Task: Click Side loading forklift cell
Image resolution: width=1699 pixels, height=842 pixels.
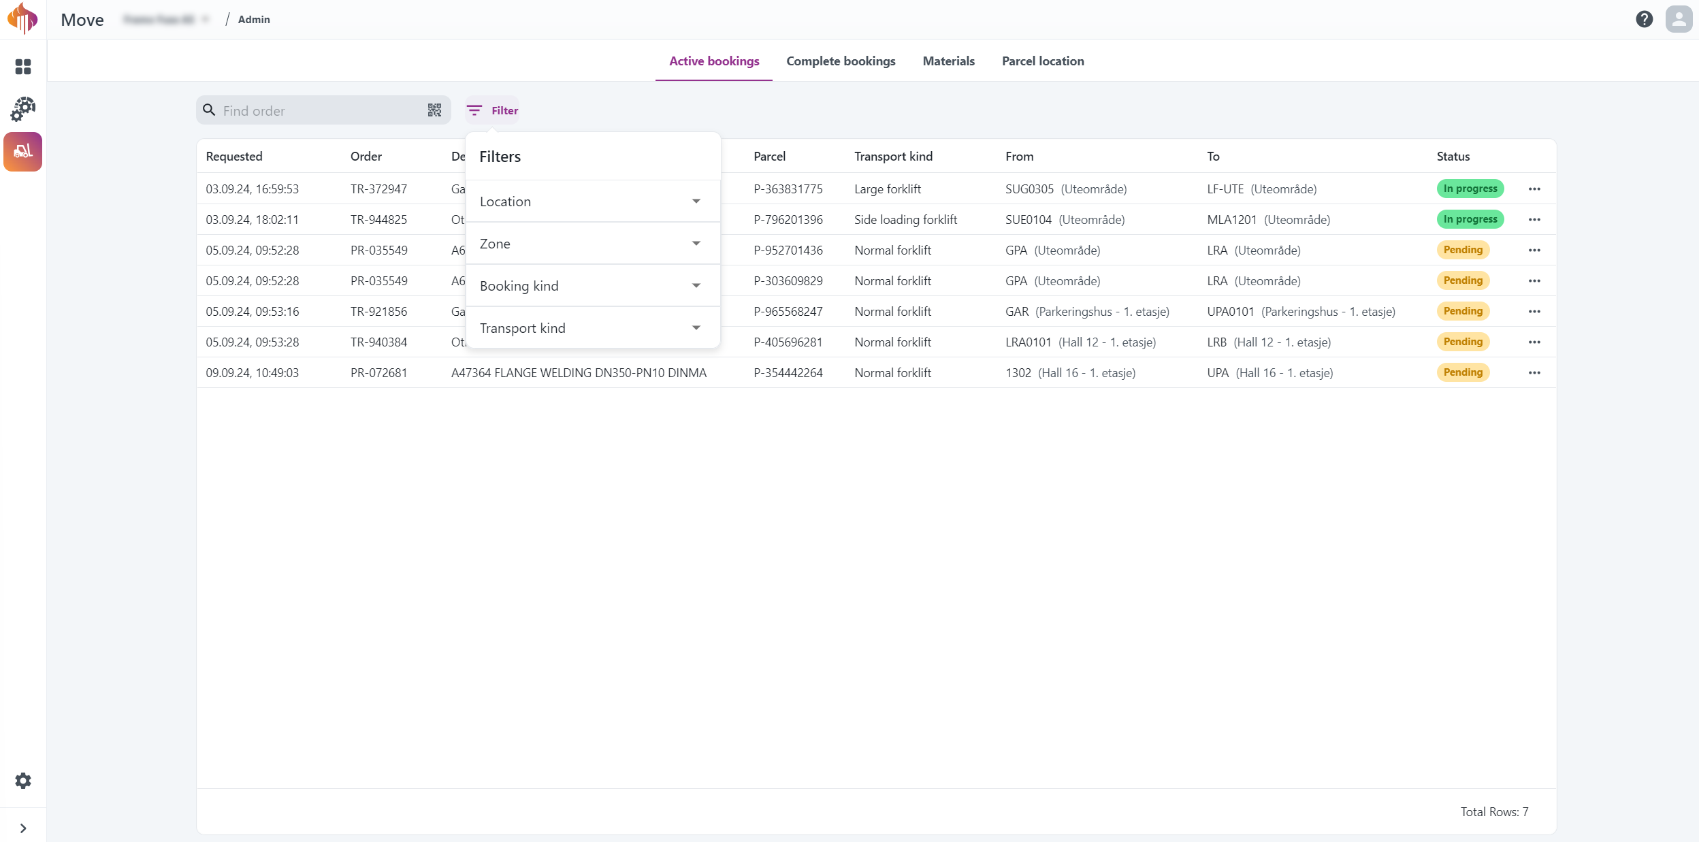Action: (905, 220)
